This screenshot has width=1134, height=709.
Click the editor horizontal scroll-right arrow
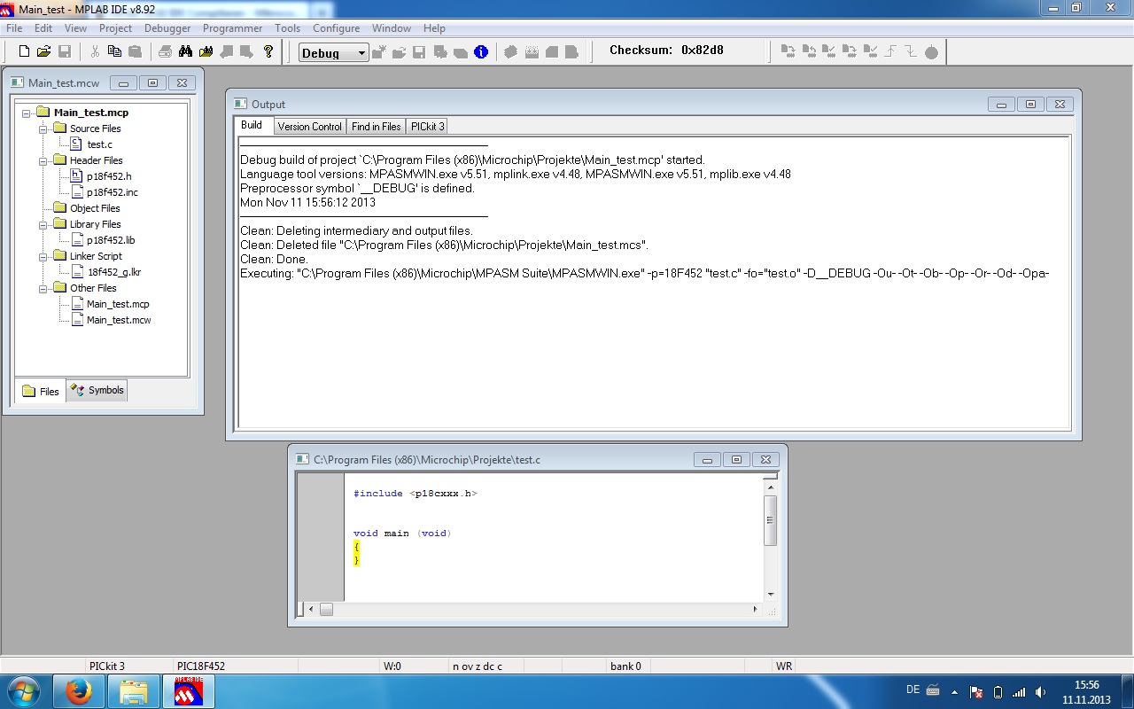click(756, 609)
